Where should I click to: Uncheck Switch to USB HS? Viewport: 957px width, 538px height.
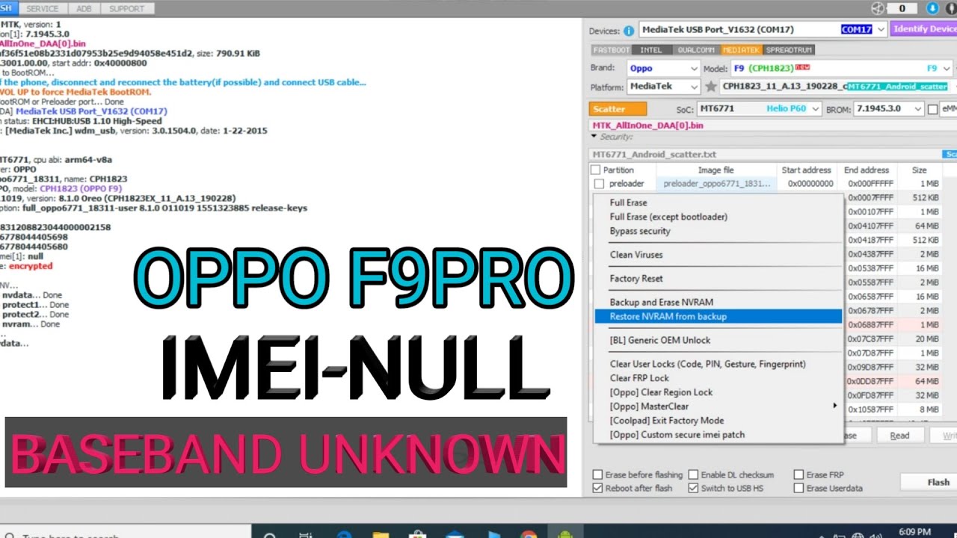click(693, 488)
